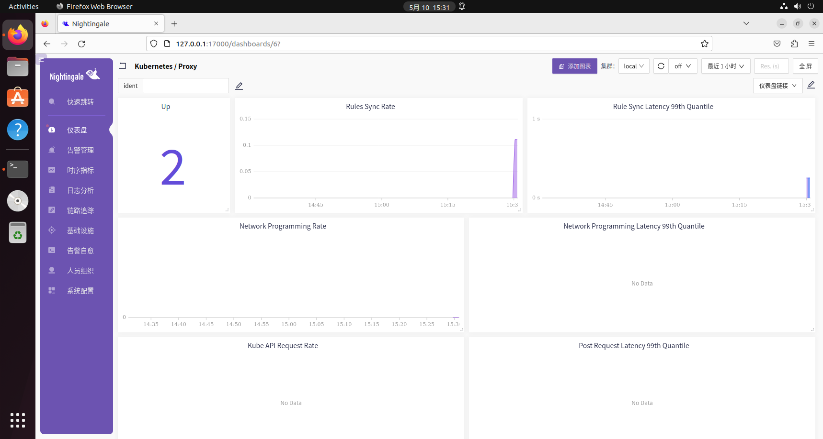Open 链路追踪 tracing menu item
Image resolution: width=823 pixels, height=439 pixels.
pos(80,210)
